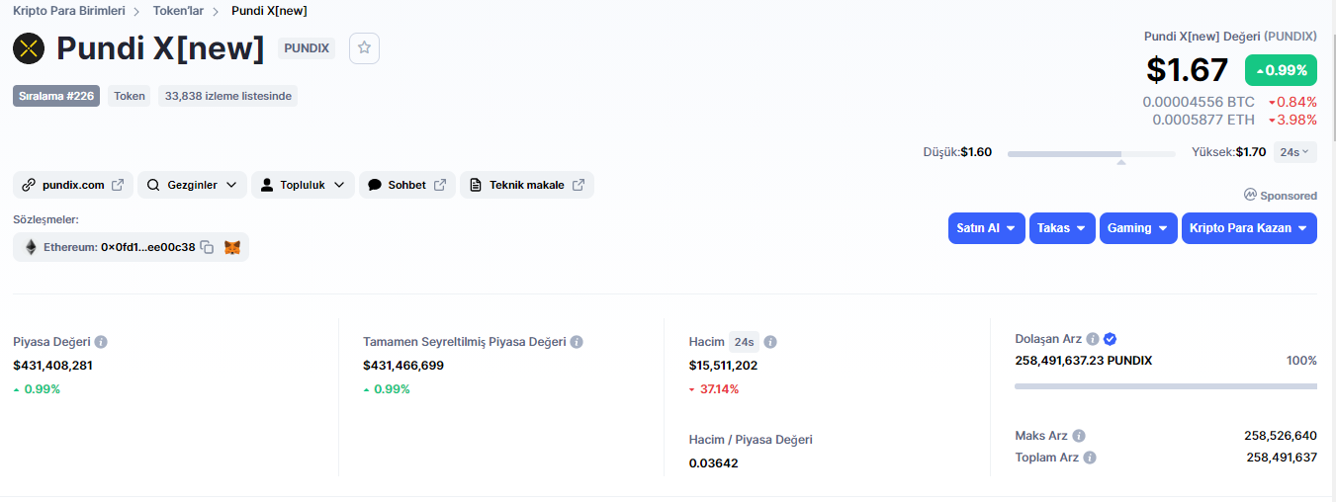Viewport: 1336px width, 502px height.
Task: Click the Pundi X coin logo
Action: tap(29, 47)
